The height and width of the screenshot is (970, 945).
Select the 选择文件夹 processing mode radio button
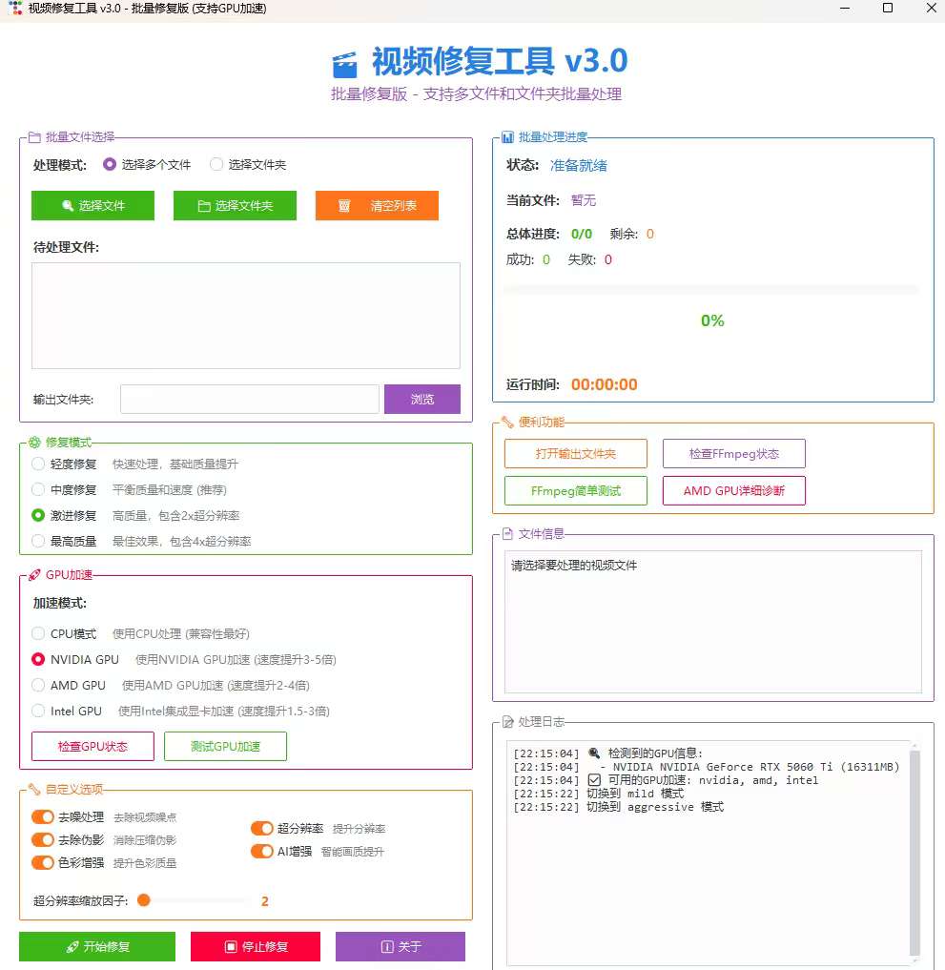coord(216,165)
